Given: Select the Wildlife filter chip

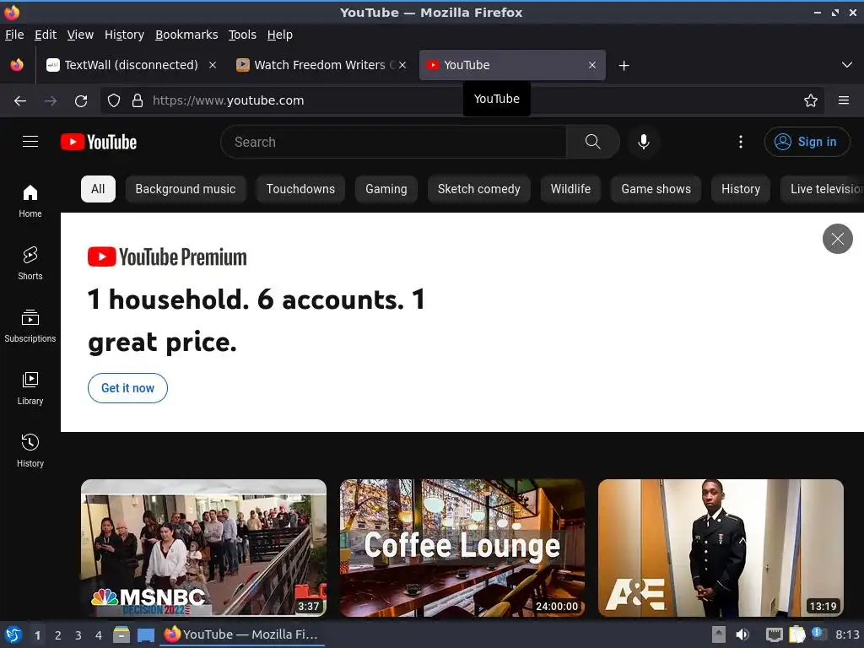Looking at the screenshot, I should pos(570,189).
